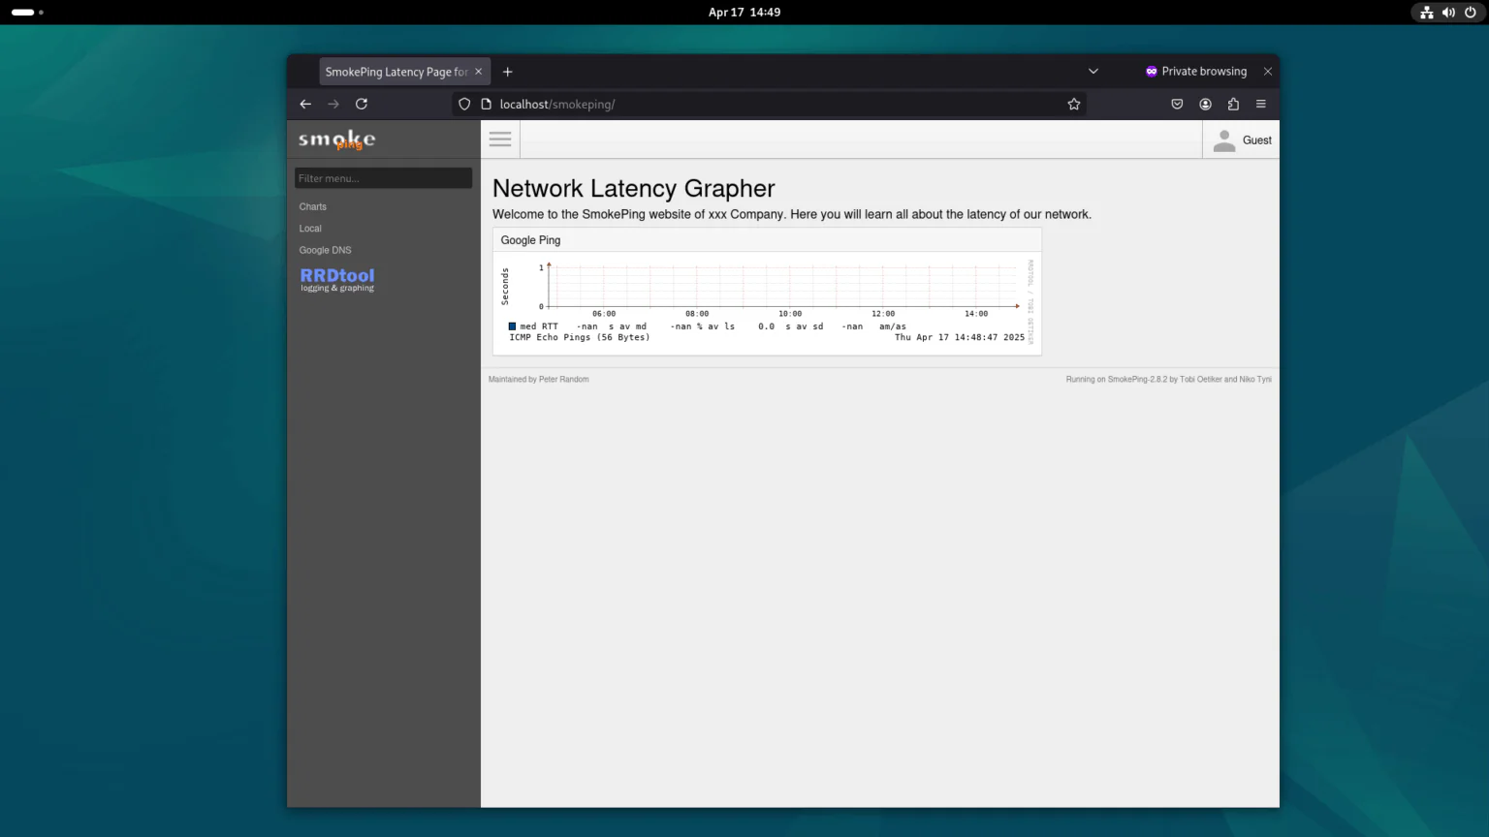The image size is (1489, 837).
Task: Select the SmokePing Latency Page tab
Action: [x=404, y=72]
